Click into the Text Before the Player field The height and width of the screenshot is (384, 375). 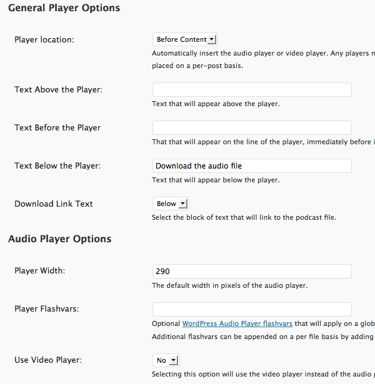click(x=252, y=127)
